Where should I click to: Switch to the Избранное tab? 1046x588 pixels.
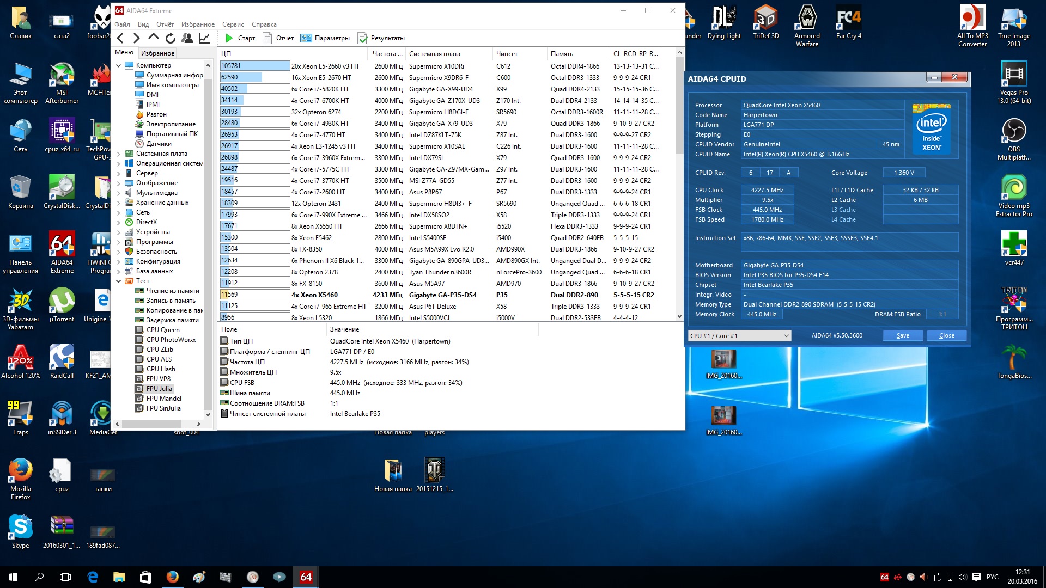(x=157, y=53)
